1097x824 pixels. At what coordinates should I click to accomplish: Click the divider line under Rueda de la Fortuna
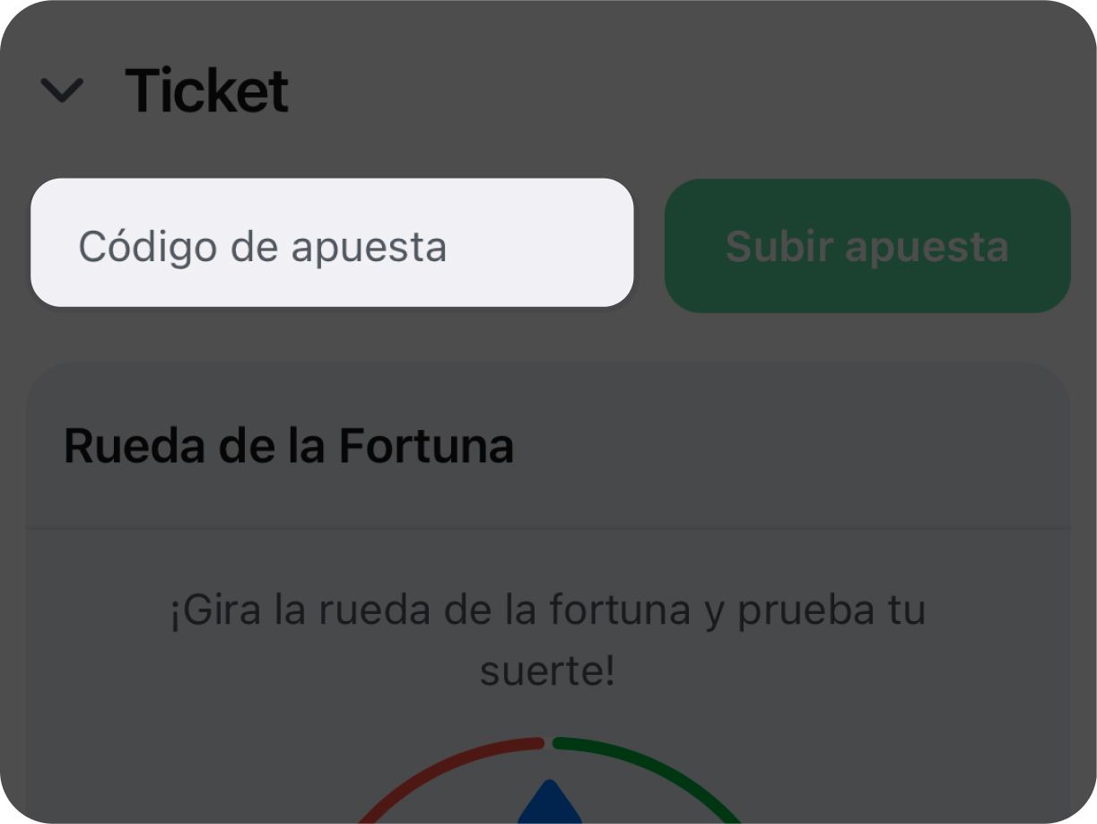point(547,529)
